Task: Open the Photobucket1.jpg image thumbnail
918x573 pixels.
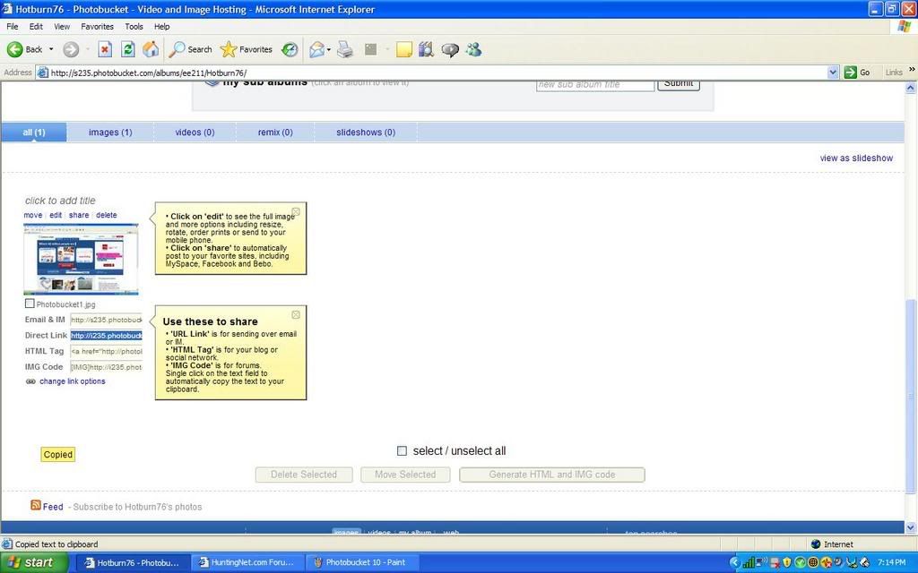Action: [x=81, y=259]
